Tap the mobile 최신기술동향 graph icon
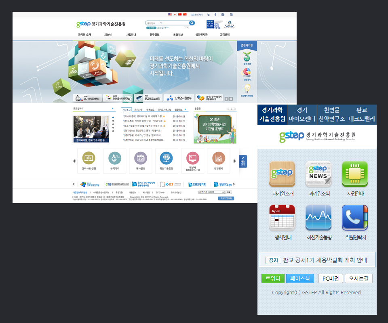 click(x=318, y=218)
